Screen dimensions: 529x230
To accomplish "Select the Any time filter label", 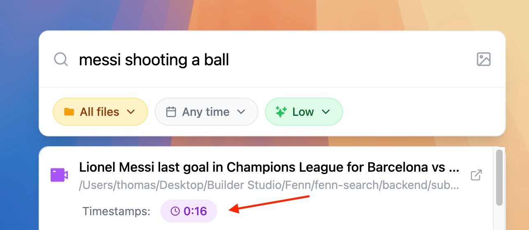I will [206, 112].
